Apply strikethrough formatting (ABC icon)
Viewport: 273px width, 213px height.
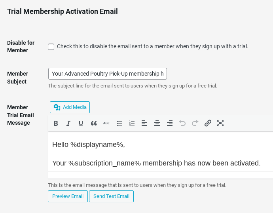click(x=106, y=123)
